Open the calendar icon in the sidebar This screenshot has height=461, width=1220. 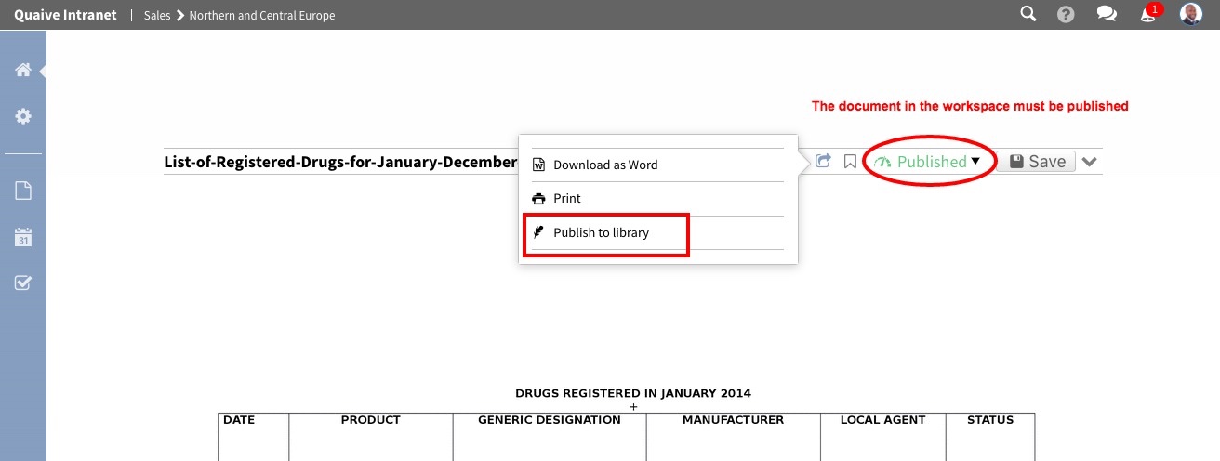23,237
